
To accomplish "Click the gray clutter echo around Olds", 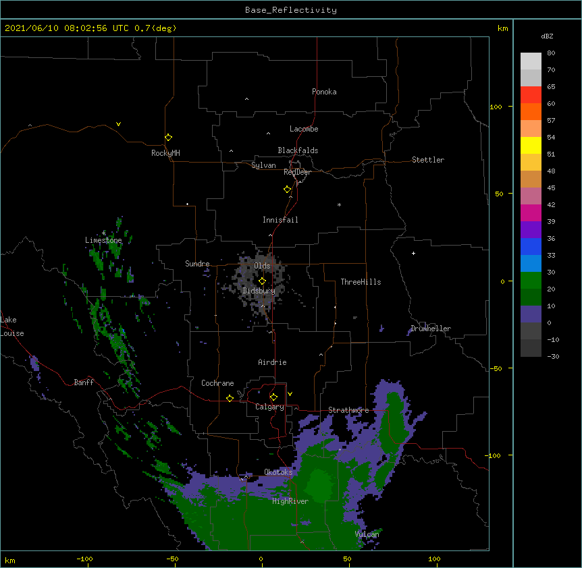I will tap(260, 282).
